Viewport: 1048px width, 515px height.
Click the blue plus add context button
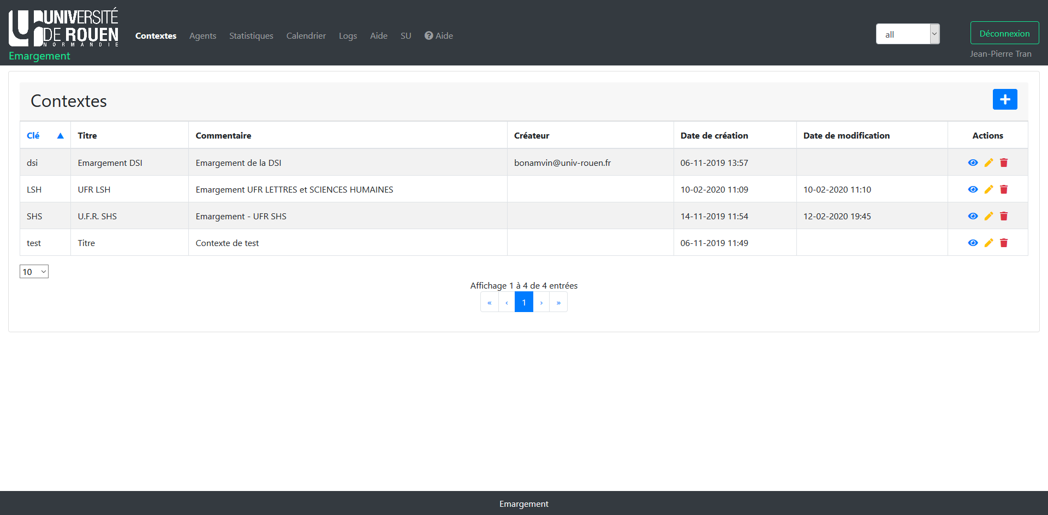pos(1004,99)
